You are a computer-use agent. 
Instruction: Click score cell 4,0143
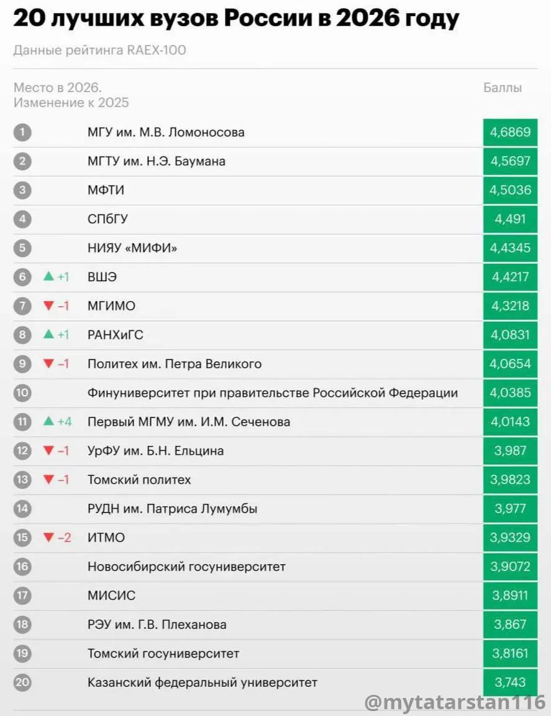click(x=511, y=422)
